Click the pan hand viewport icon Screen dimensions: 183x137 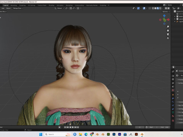coord(168,30)
